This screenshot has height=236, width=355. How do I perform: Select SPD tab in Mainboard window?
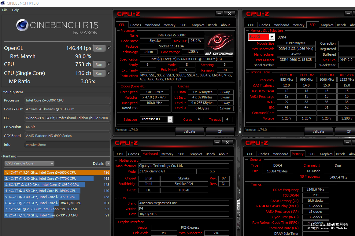coord(181,154)
